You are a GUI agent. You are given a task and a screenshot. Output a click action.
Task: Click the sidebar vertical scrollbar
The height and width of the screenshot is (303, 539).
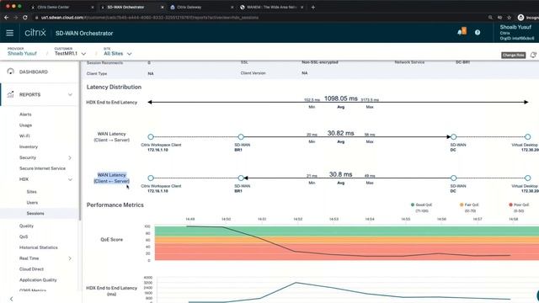click(80, 141)
